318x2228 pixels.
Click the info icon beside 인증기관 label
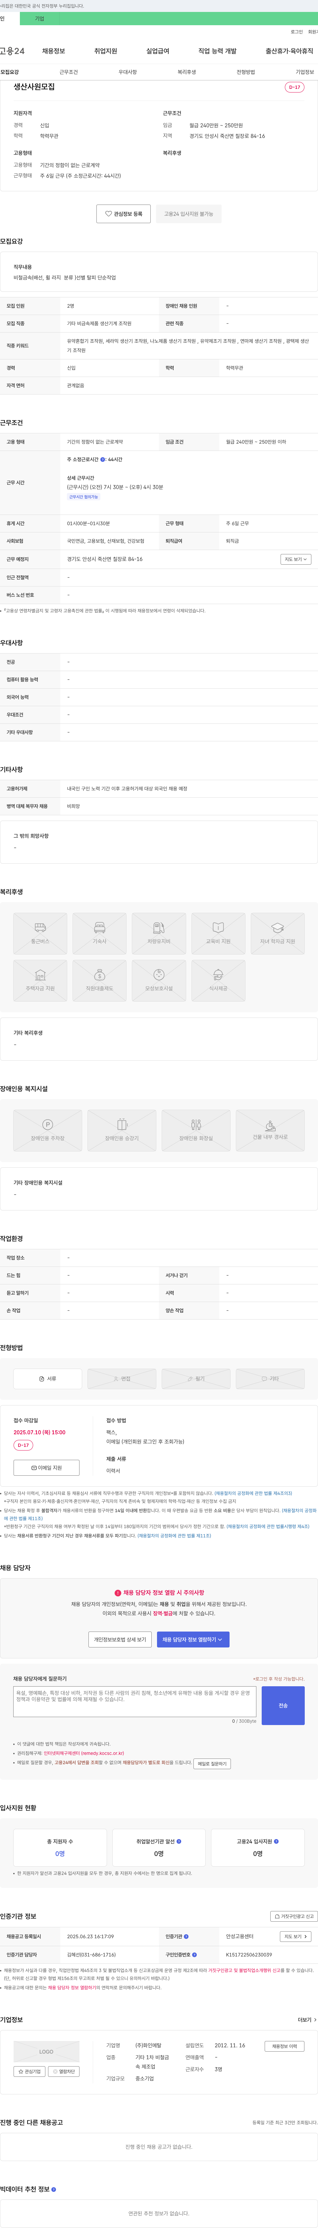pyautogui.click(x=186, y=1937)
